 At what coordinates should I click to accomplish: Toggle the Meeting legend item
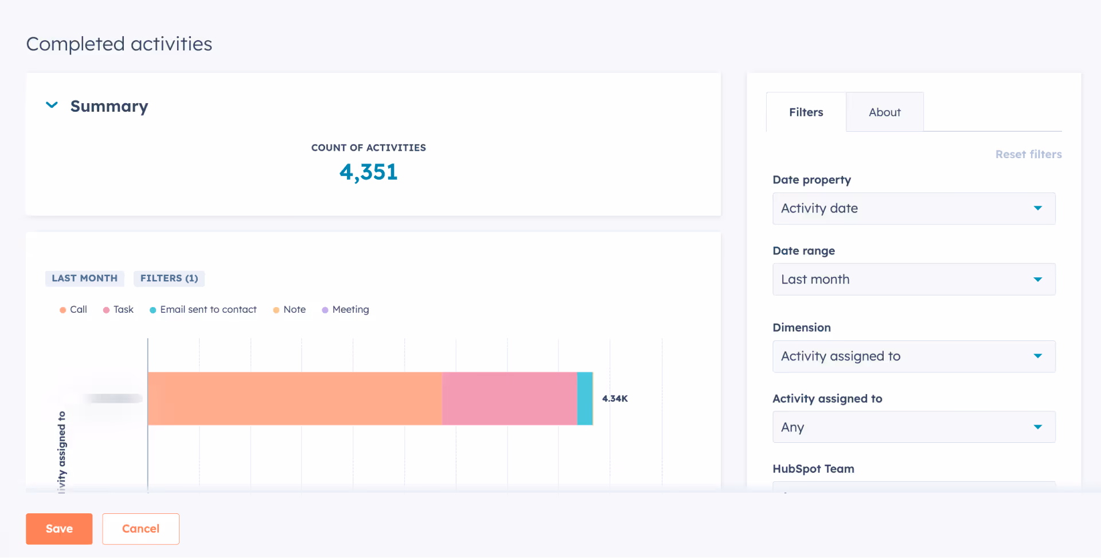point(345,309)
